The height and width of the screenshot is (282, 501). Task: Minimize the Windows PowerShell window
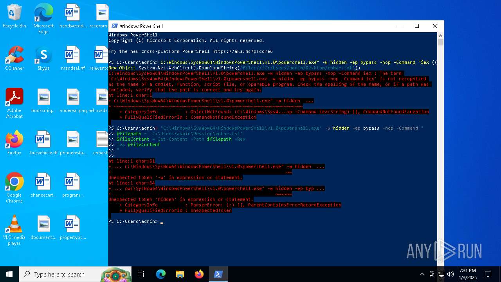tap(399, 26)
